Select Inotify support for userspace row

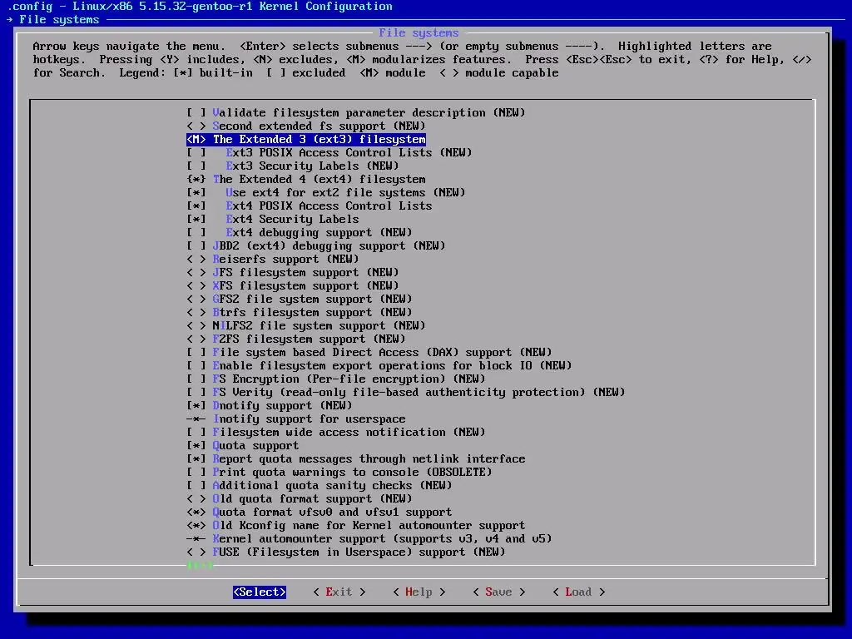tap(296, 419)
